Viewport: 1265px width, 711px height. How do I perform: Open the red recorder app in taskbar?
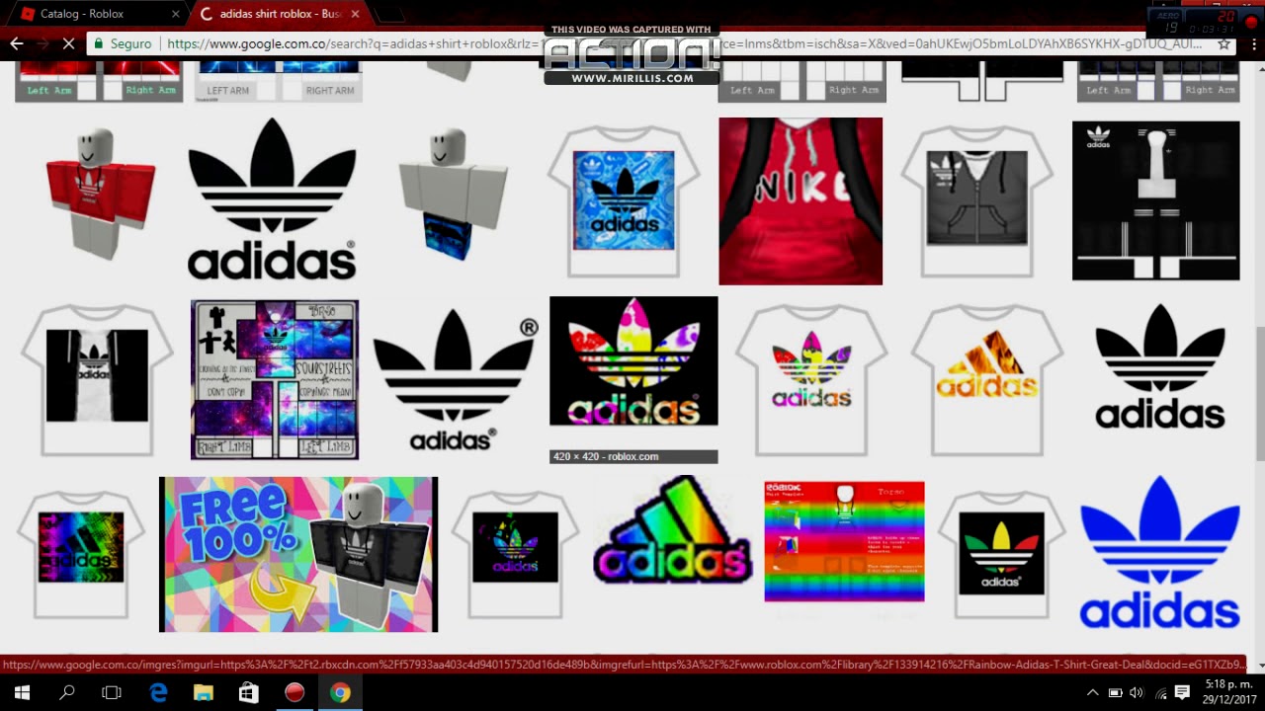coord(295,693)
